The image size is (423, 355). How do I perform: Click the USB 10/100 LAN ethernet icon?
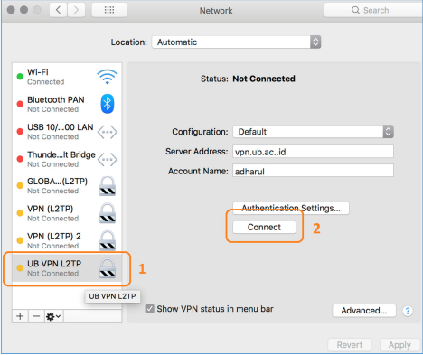108,132
